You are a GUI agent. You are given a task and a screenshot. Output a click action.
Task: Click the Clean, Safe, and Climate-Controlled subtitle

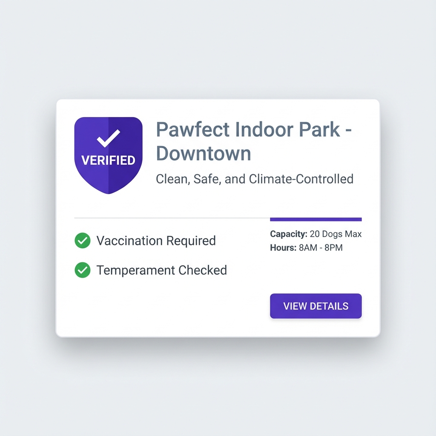pyautogui.click(x=255, y=179)
